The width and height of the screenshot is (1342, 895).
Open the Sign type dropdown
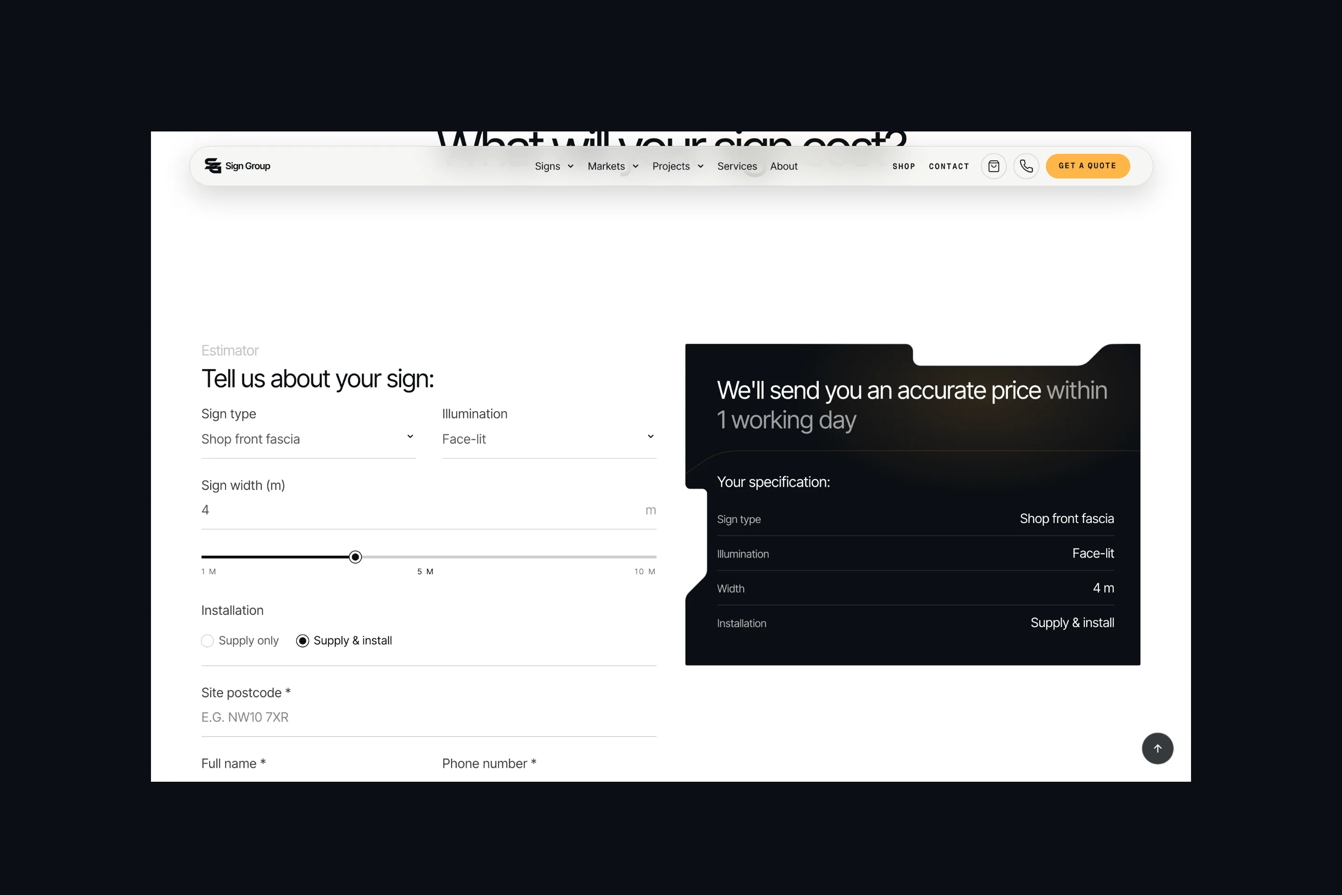(x=308, y=439)
